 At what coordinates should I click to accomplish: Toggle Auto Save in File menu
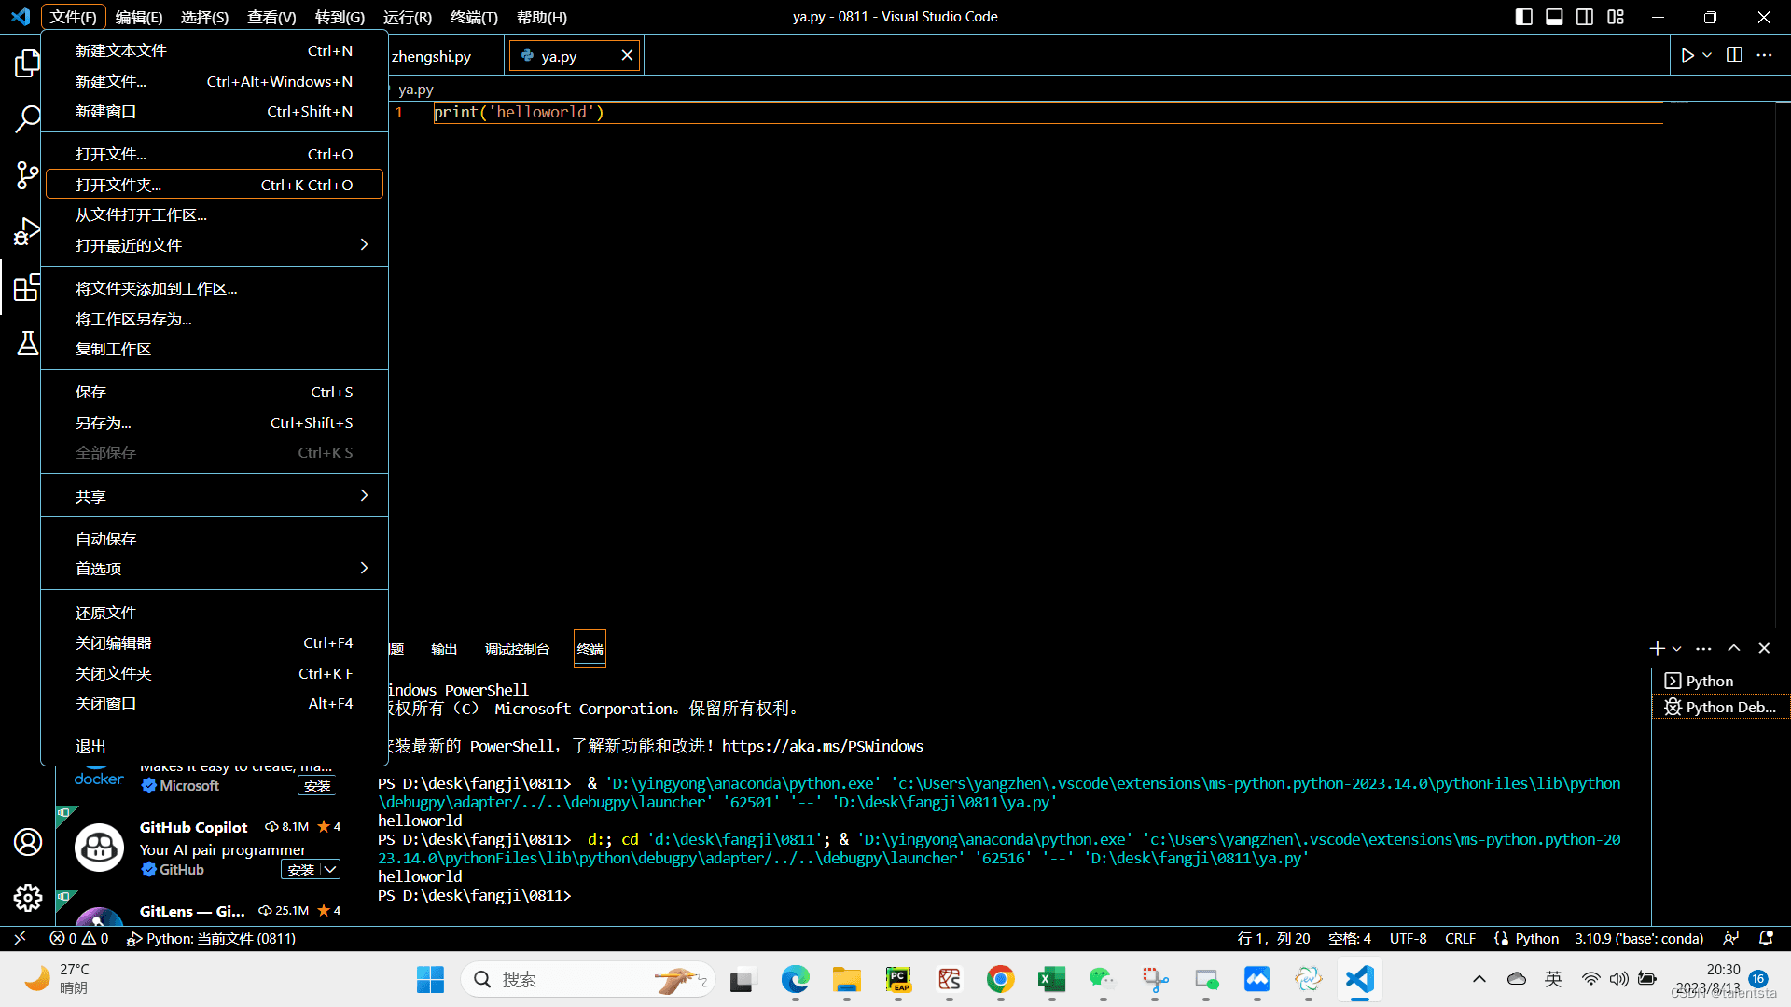tap(215, 539)
